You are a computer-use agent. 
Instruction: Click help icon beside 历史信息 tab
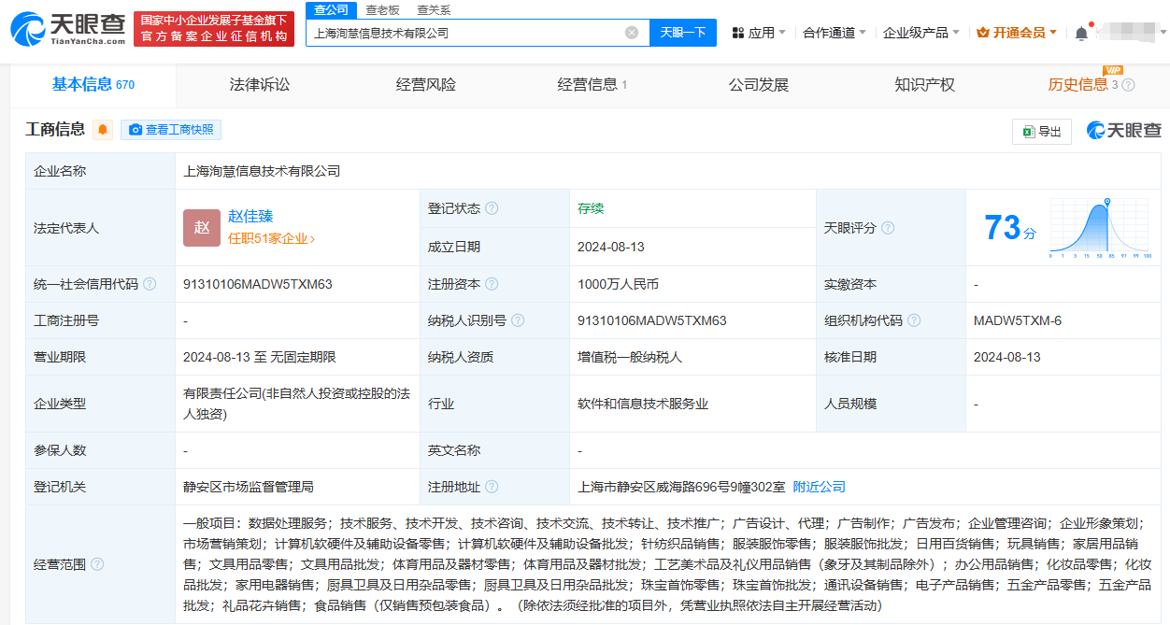click(1128, 85)
